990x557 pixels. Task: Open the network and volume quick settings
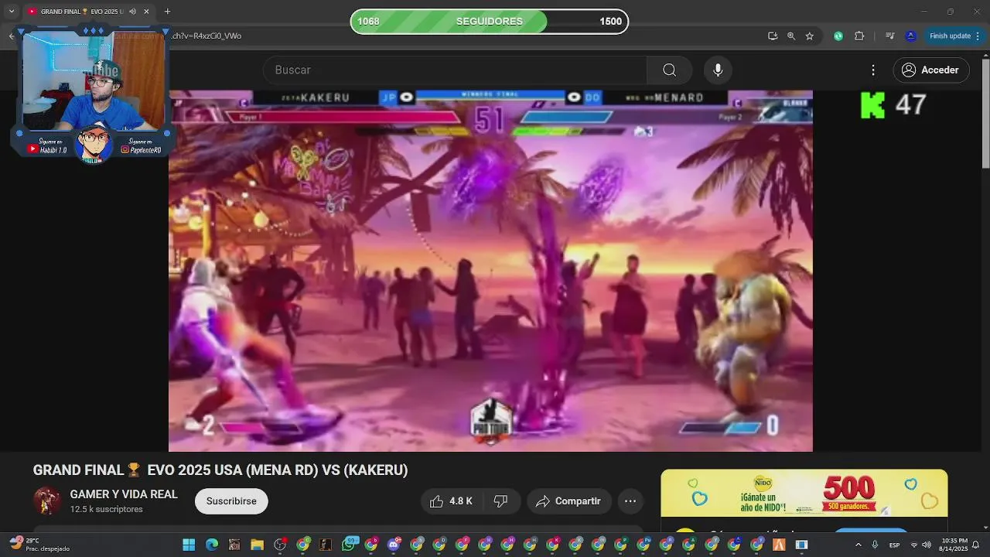coord(920,545)
